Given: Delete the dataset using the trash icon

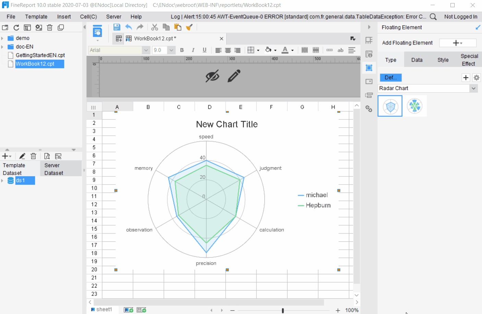Looking at the screenshot, I should [33, 156].
